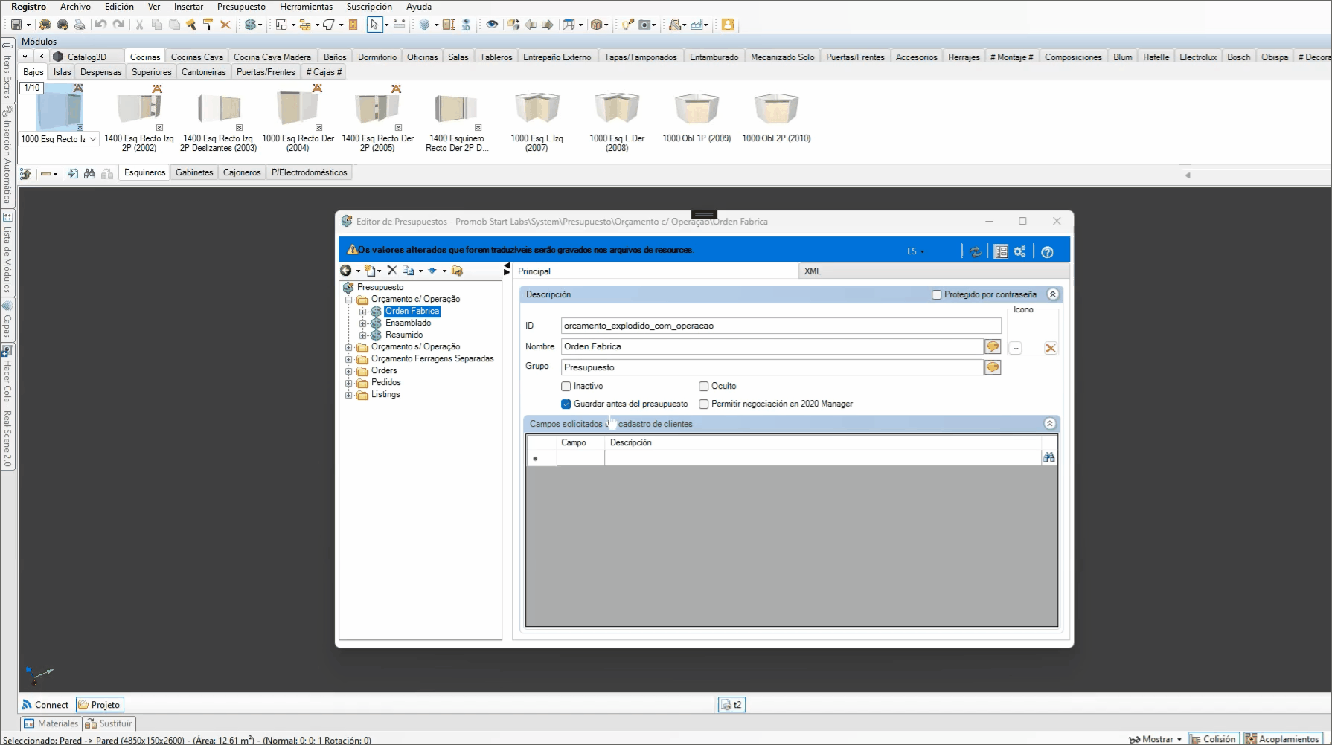Image resolution: width=1332 pixels, height=745 pixels.
Task: Click the Paste icon in main toolbar
Action: coord(175,25)
